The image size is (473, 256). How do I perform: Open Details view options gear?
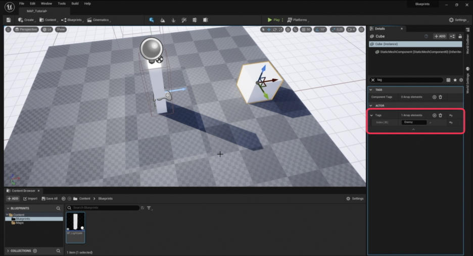tap(461, 80)
